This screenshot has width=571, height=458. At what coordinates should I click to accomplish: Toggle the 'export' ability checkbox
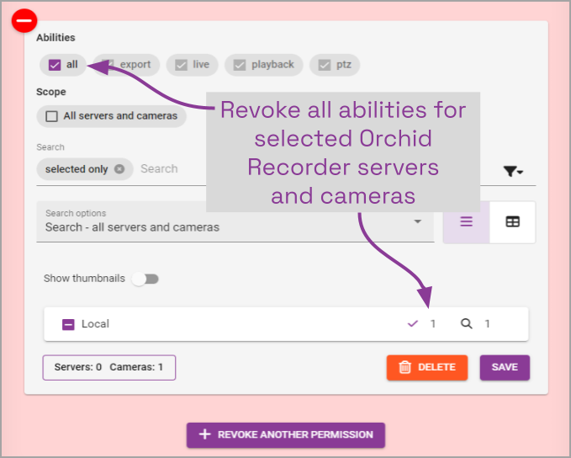click(108, 65)
